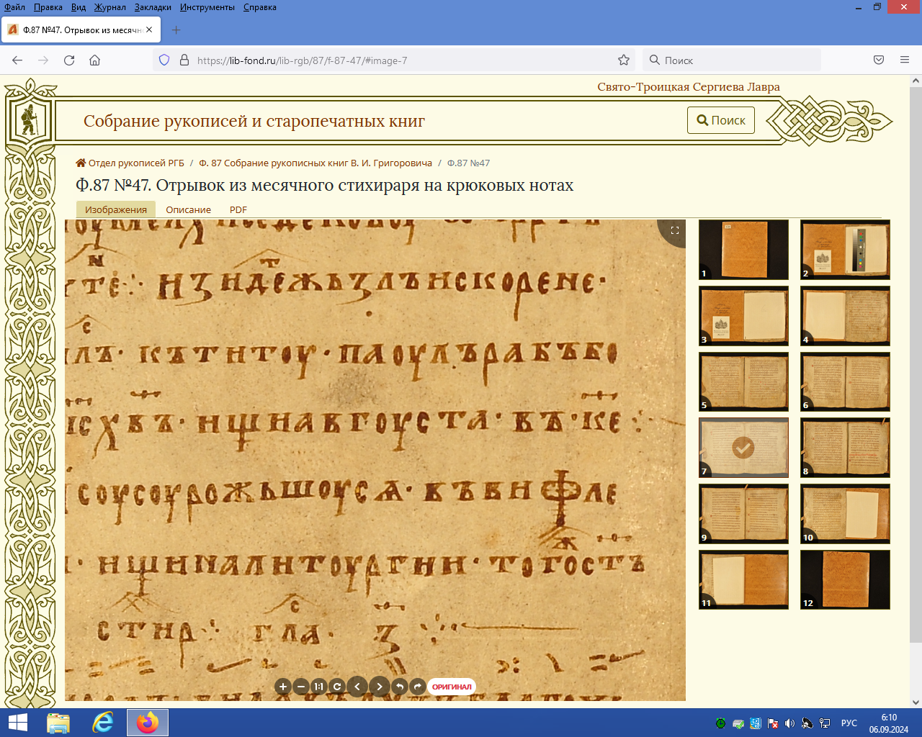Launch Internet Explorer from taskbar
The width and height of the screenshot is (922, 737).
pos(103,723)
